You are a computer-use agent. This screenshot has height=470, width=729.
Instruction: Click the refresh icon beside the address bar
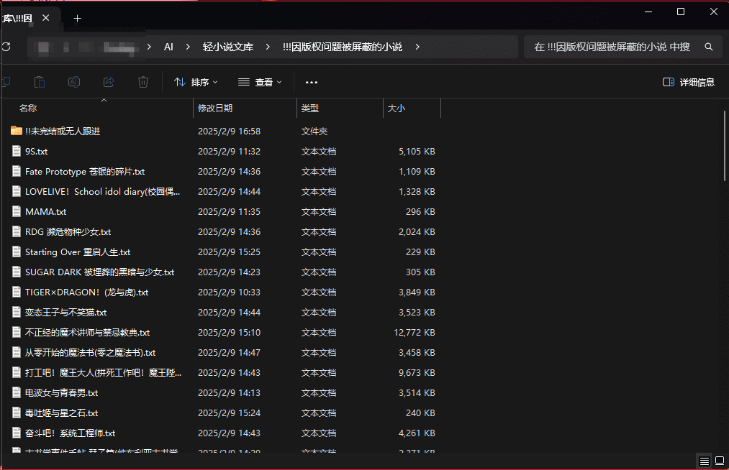pos(6,47)
